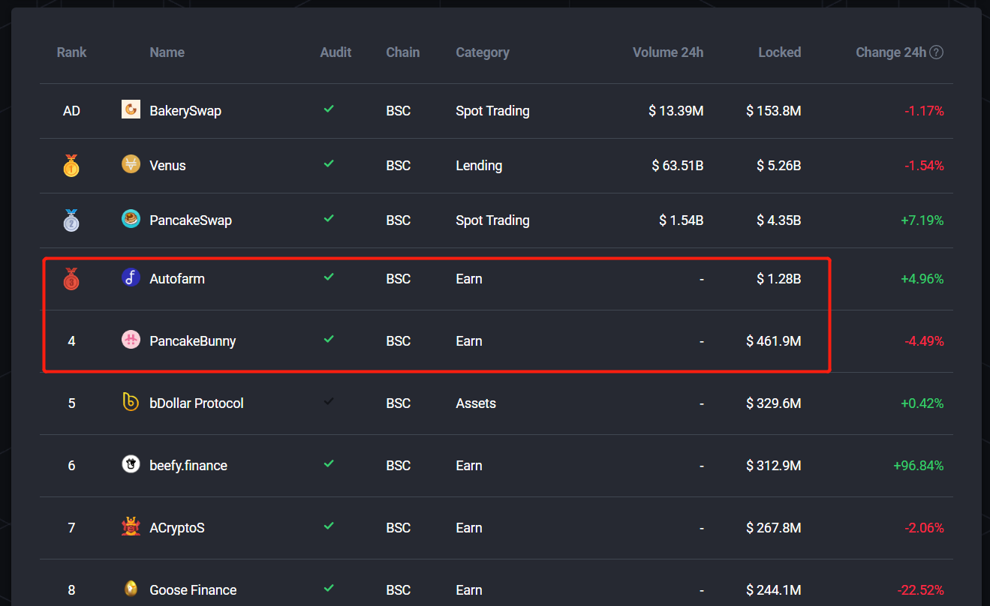Click the Venus coin logo
Image resolution: width=990 pixels, height=606 pixels.
[x=131, y=164]
